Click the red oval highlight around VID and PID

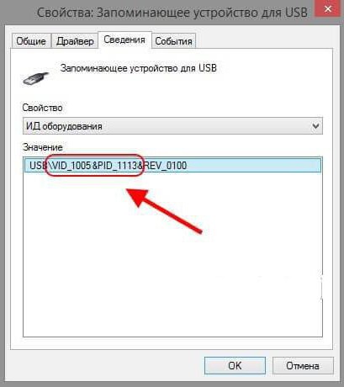pyautogui.click(x=94, y=166)
